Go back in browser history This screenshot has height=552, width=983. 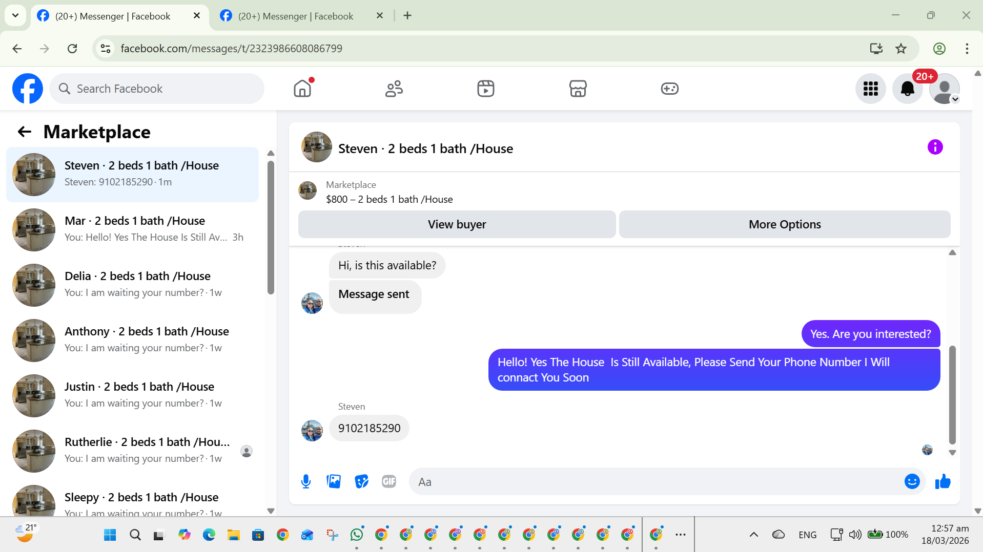[x=17, y=49]
